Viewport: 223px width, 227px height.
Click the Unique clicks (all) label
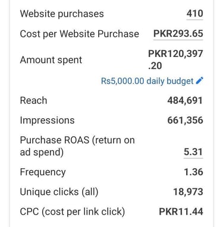point(59,192)
